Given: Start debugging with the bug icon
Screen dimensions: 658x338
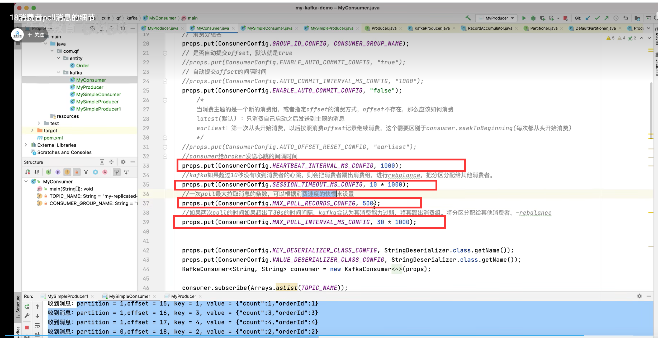Looking at the screenshot, I should 533,18.
